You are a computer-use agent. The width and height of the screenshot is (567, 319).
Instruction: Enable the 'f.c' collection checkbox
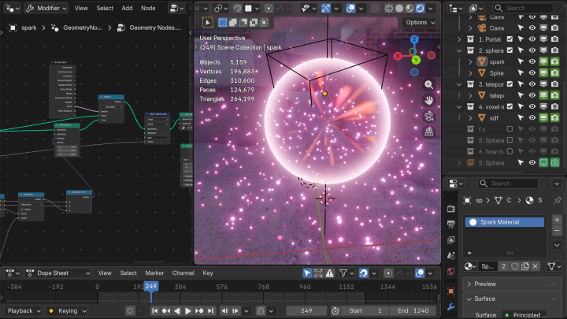(510, 128)
